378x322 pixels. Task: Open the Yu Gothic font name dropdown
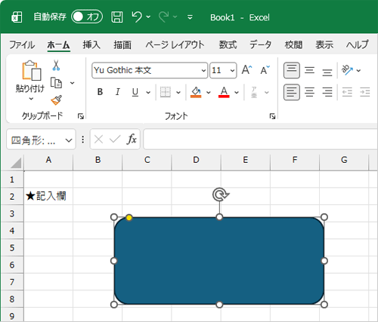[x=203, y=70]
